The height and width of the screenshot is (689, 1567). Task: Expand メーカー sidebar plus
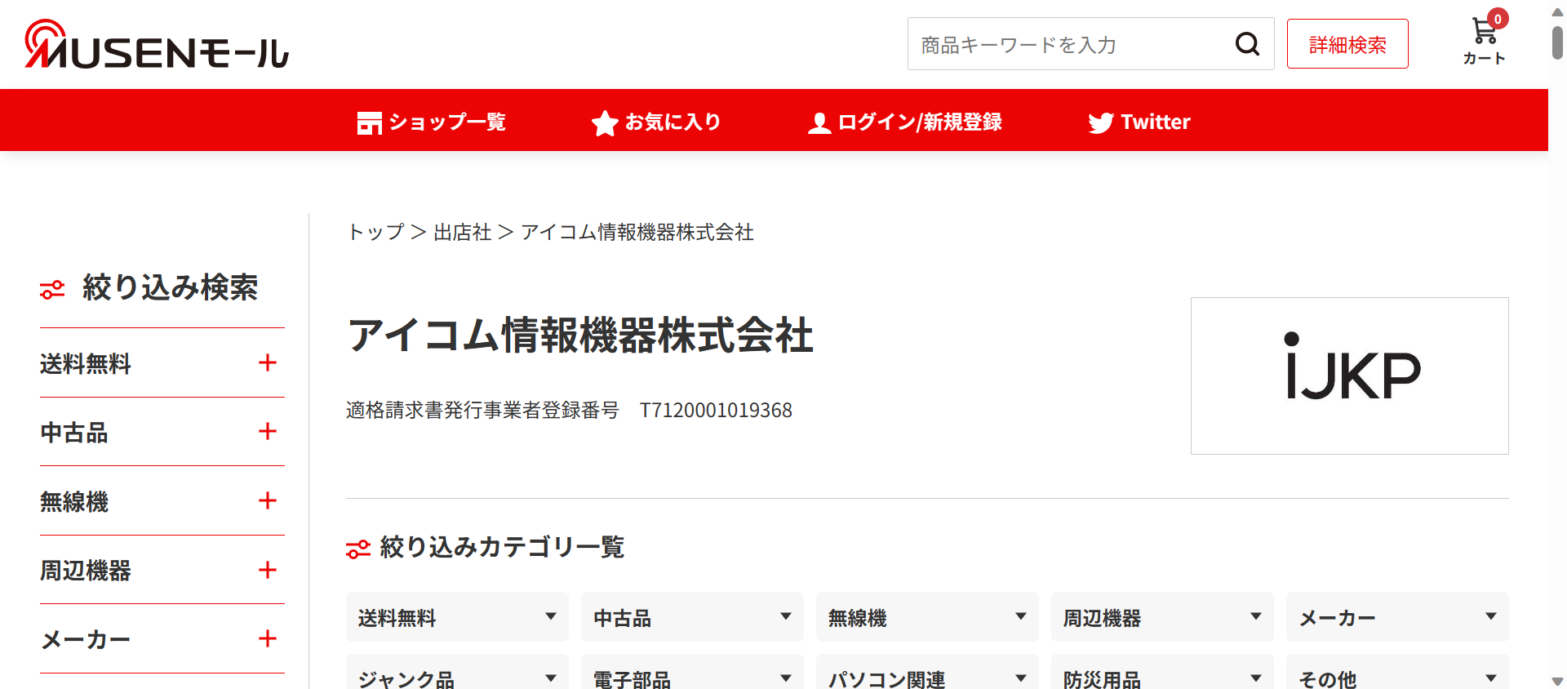point(267,638)
